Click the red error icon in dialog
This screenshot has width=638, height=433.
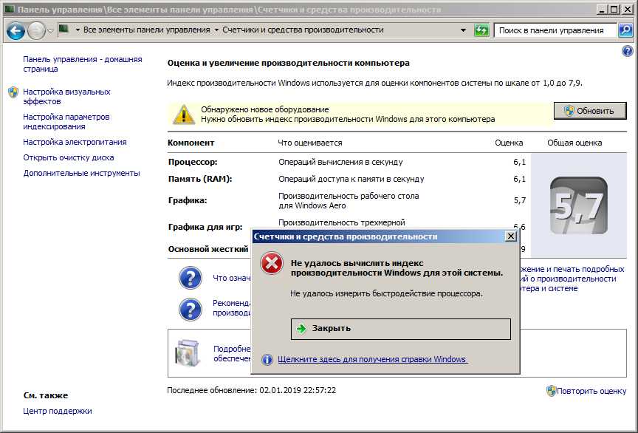click(272, 263)
